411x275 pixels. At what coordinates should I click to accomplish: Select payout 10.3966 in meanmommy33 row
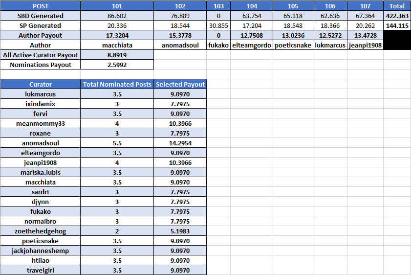[x=180, y=123]
